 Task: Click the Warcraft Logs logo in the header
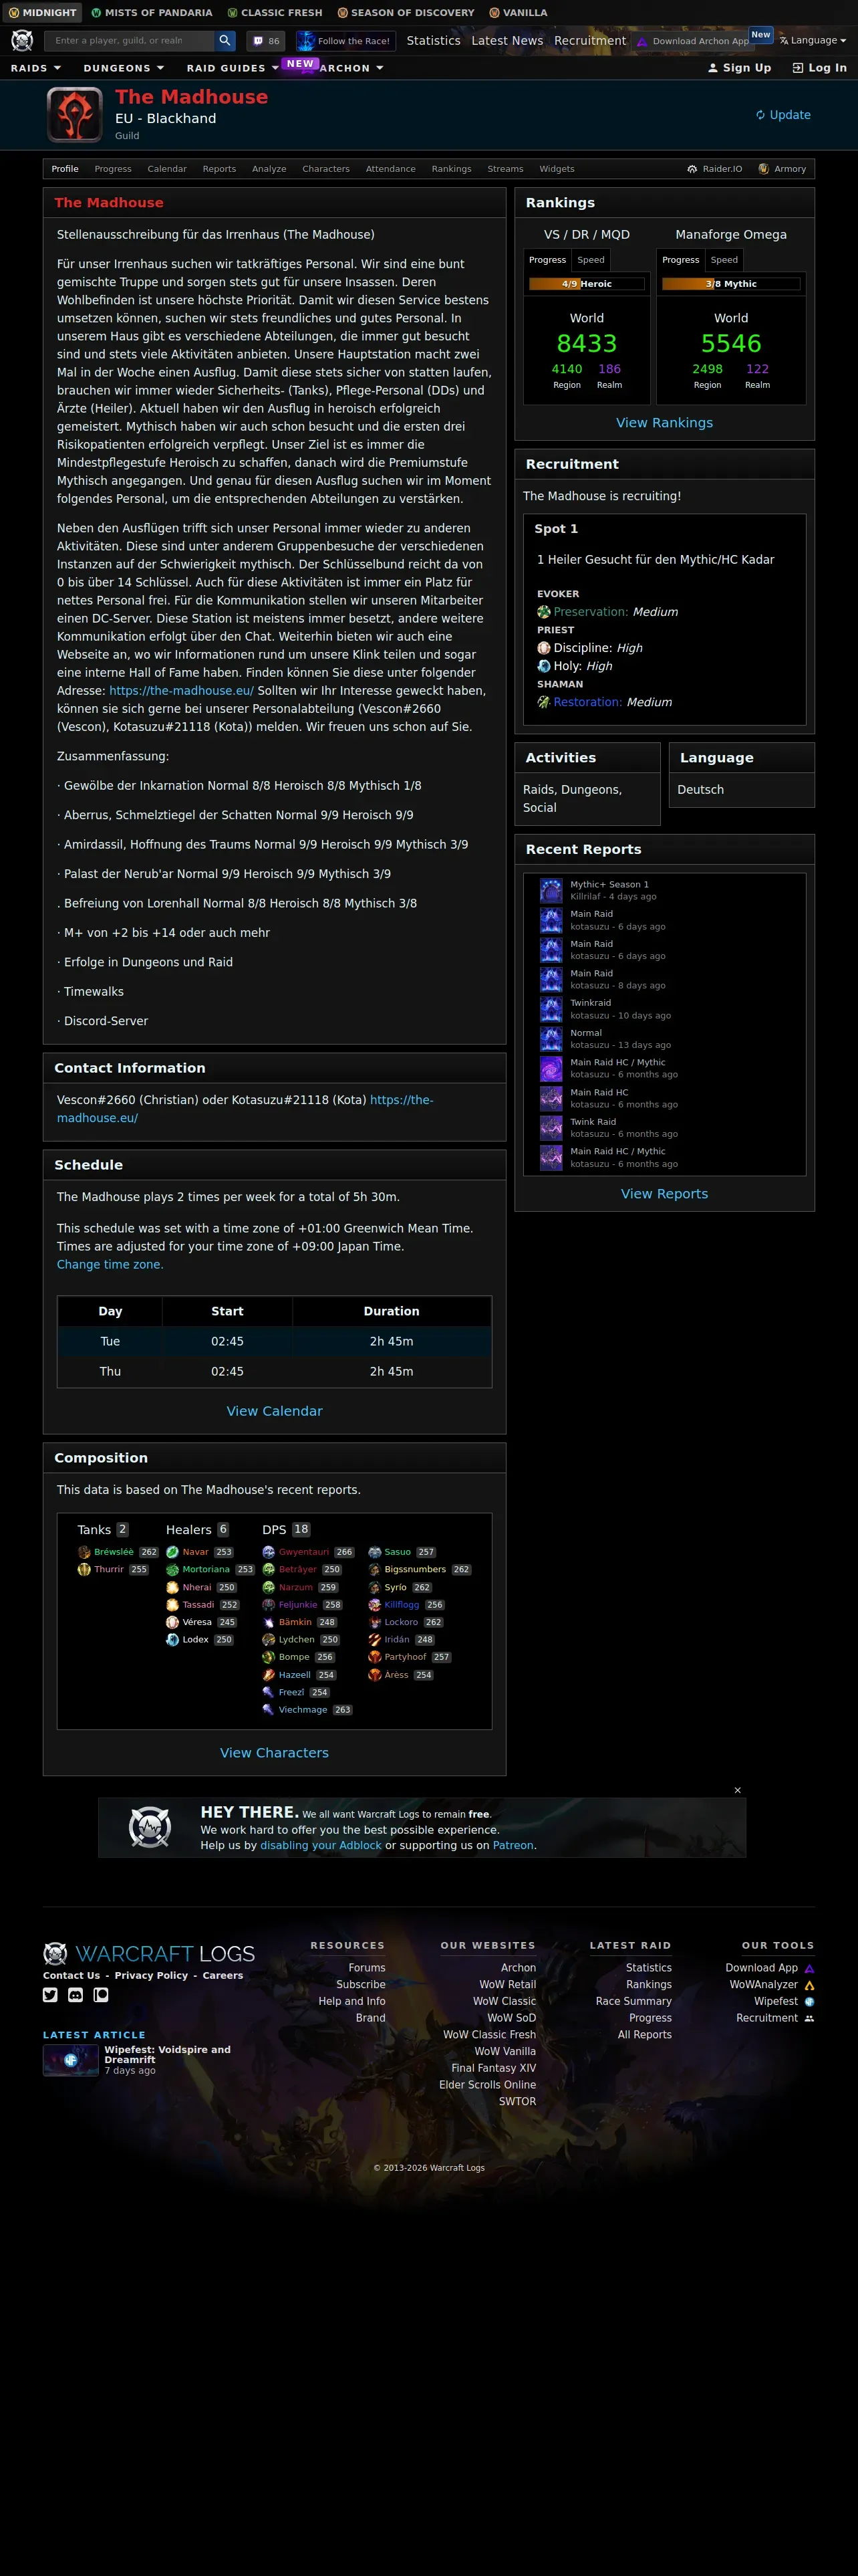[x=22, y=40]
